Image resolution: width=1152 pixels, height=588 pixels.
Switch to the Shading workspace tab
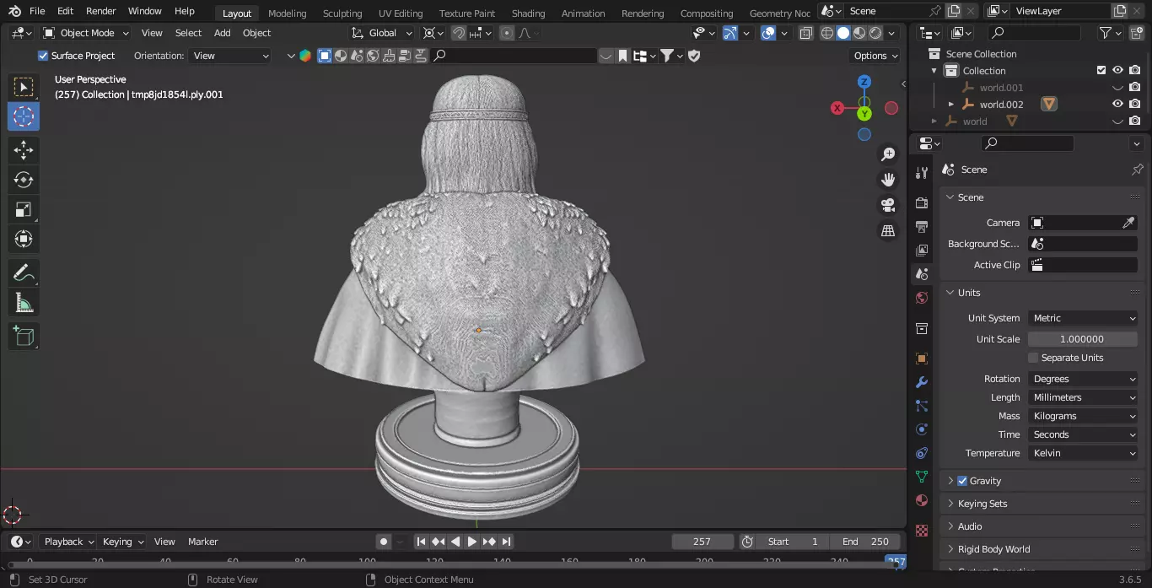coord(528,13)
